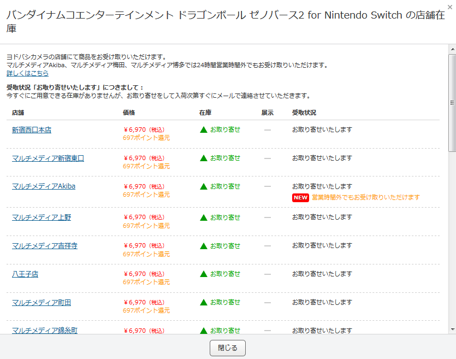Click the 詳しくはこちら details link
The image size is (456, 359).
point(28,73)
